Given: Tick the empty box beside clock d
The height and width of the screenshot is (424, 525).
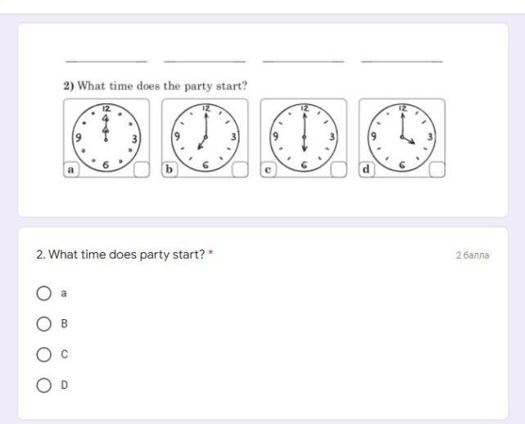Looking at the screenshot, I should point(437,169).
